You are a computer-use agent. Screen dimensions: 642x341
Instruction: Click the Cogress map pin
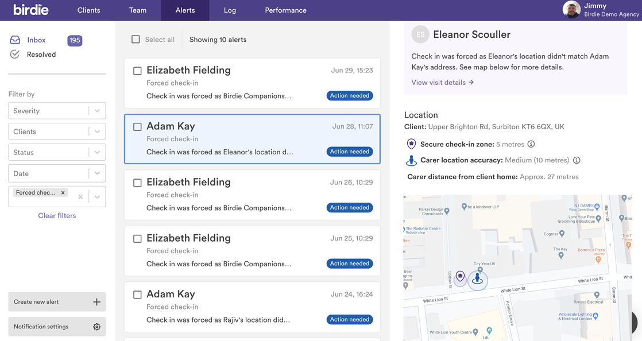click(x=562, y=234)
